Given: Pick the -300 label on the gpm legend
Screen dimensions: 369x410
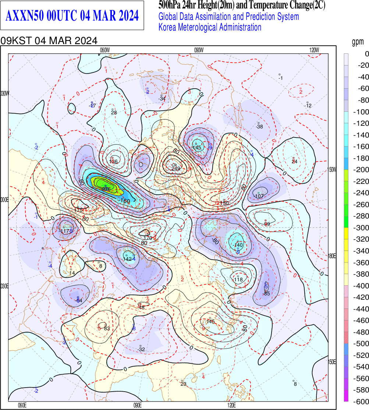Looking at the screenshot, I should (361, 228).
